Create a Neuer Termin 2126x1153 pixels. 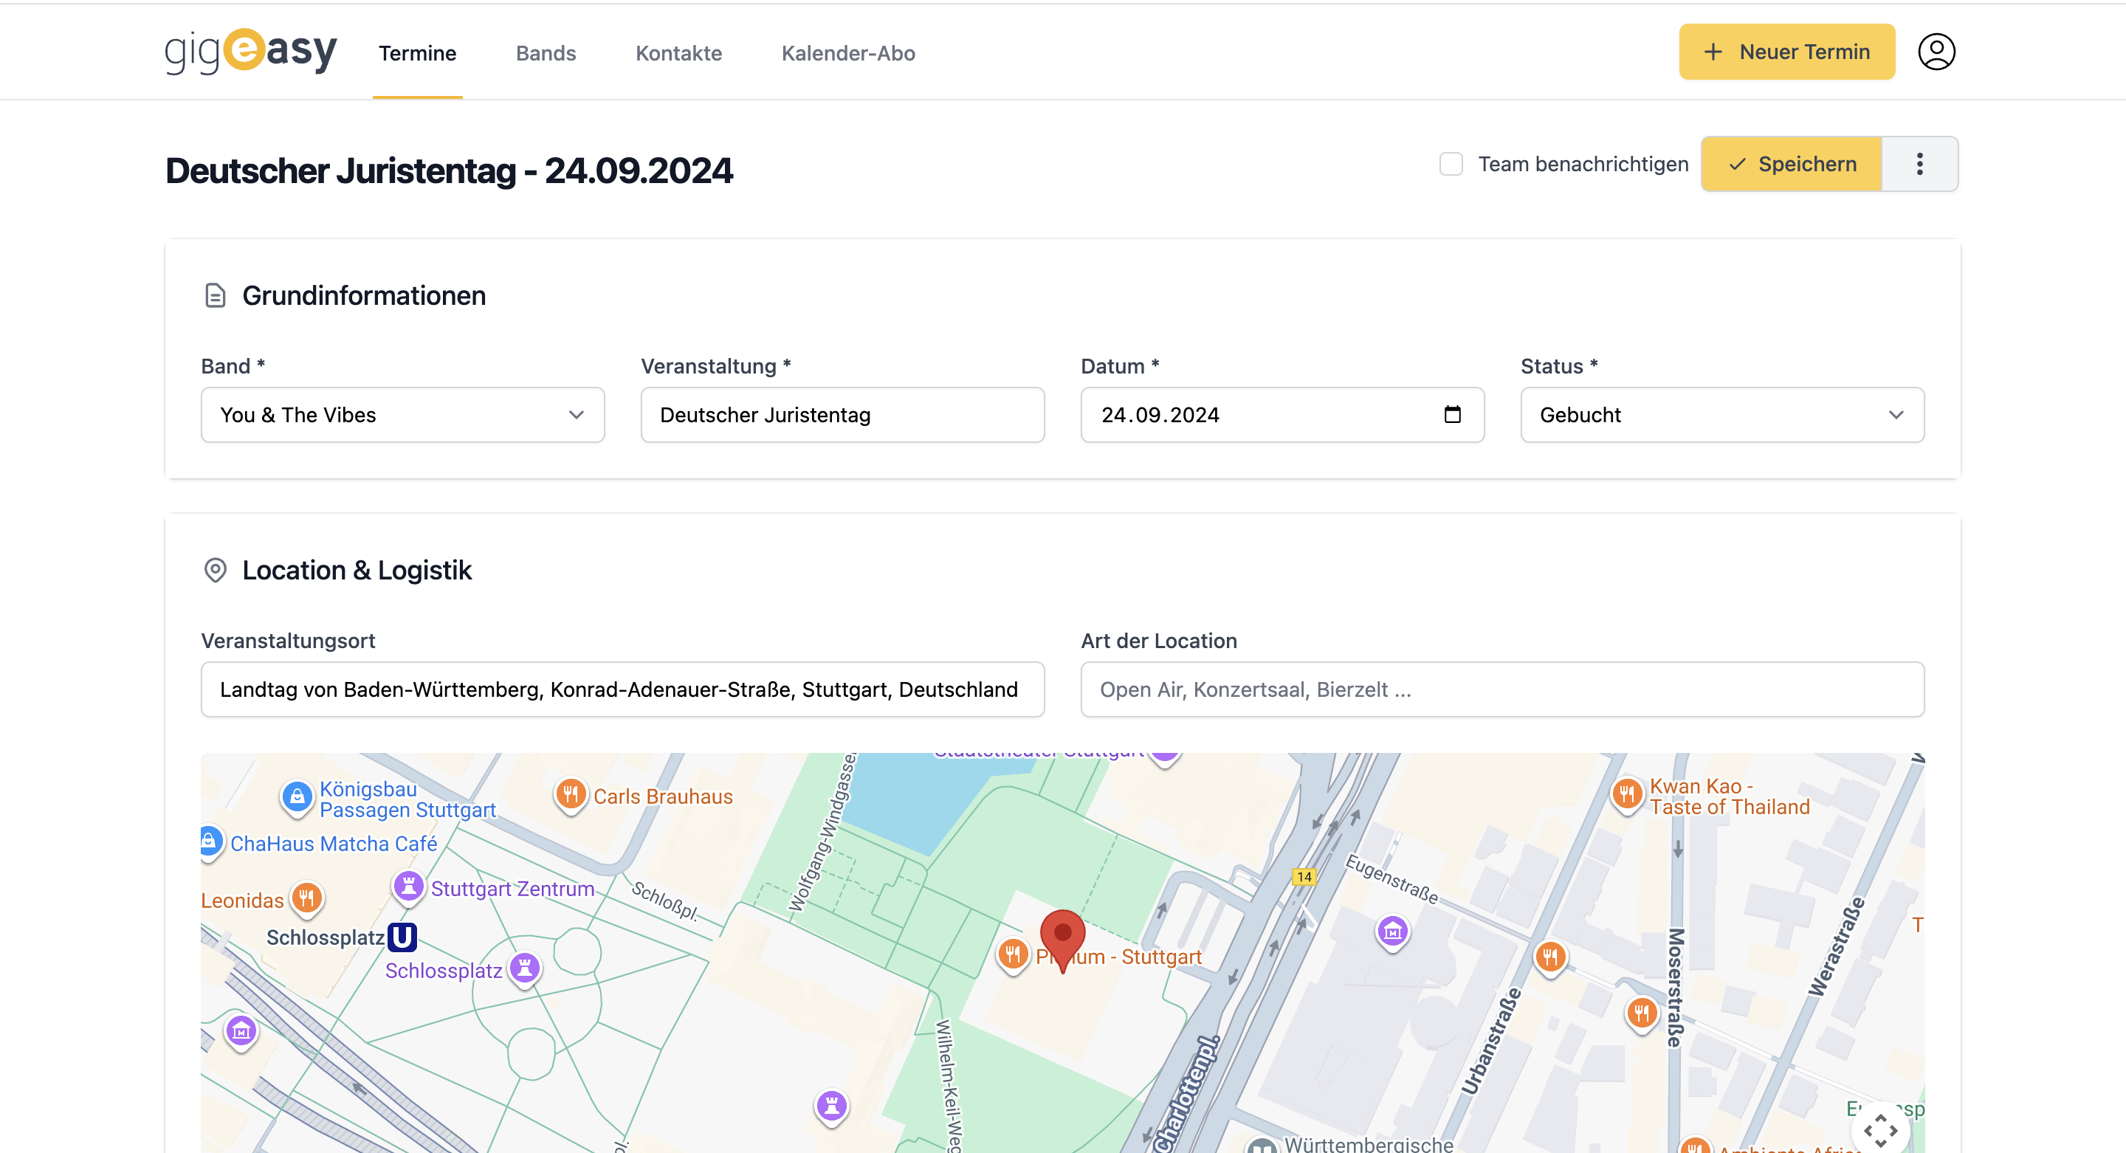tap(1786, 51)
